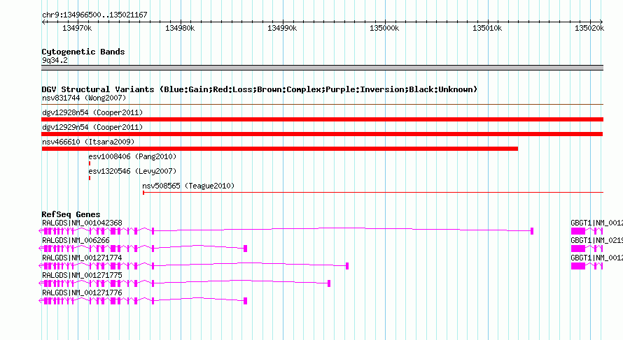Click the nsv466610 (Itsara2009) label
This screenshot has height=340, width=623.
pyautogui.click(x=88, y=142)
